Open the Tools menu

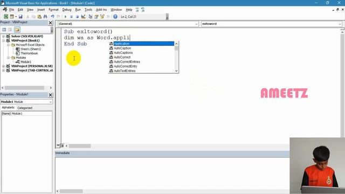[x=88, y=10]
